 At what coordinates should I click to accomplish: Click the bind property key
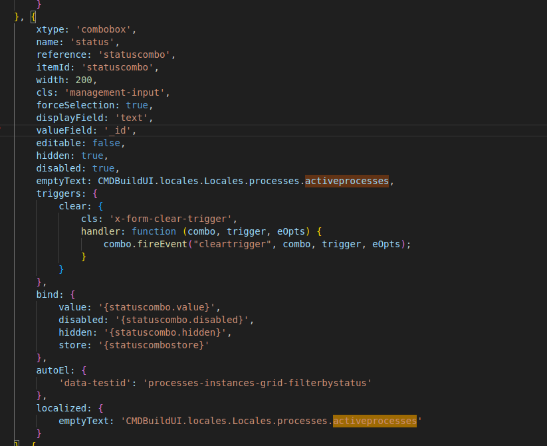(47, 294)
